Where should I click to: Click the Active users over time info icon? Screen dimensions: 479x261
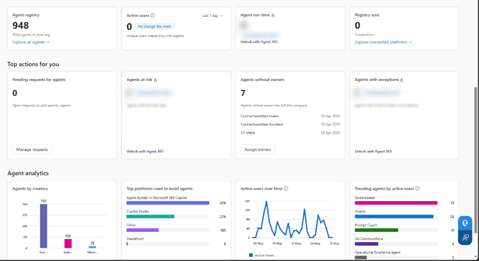286,188
